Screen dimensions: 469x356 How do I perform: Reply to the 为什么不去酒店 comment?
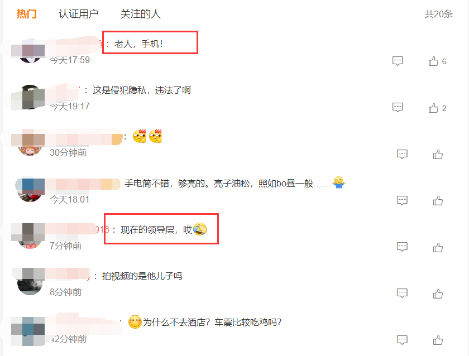pyautogui.click(x=402, y=340)
